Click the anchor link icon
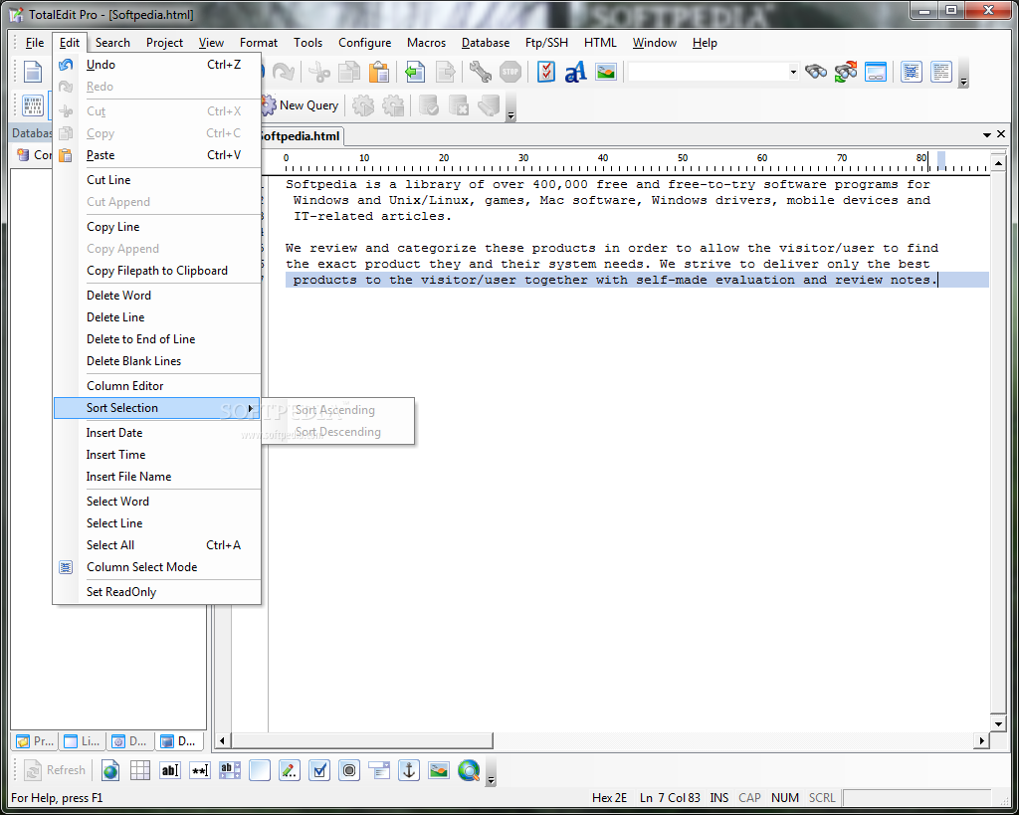The height and width of the screenshot is (815, 1019). (x=409, y=770)
